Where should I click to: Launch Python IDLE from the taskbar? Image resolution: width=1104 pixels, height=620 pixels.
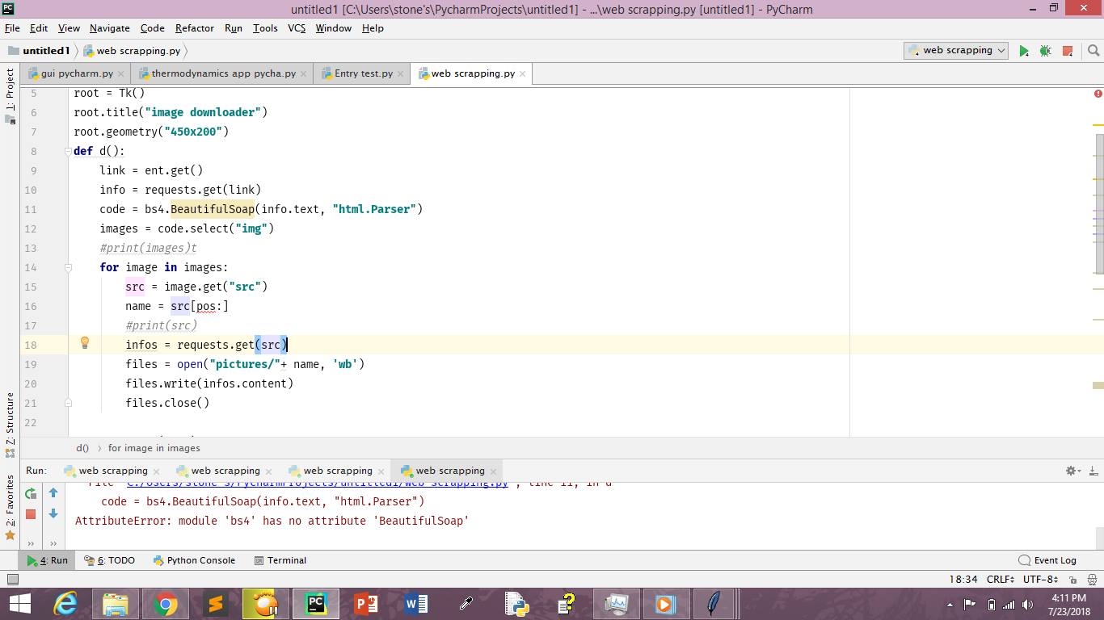tap(516, 604)
